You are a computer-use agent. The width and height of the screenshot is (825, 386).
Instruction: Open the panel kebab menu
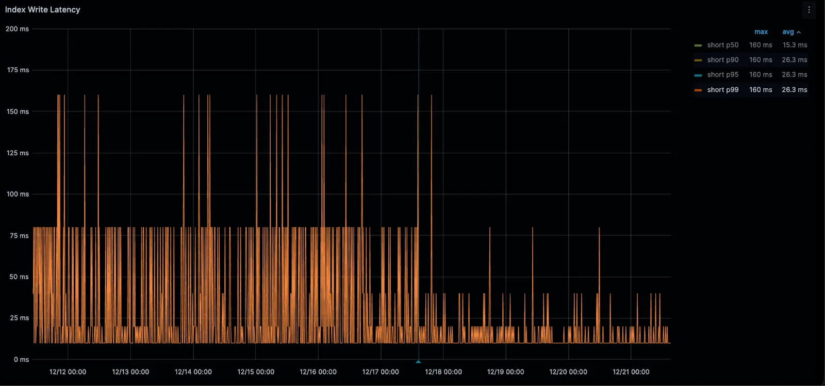click(808, 10)
